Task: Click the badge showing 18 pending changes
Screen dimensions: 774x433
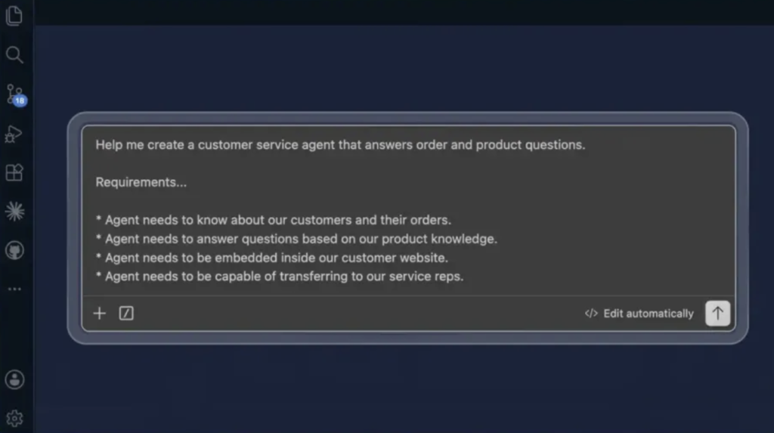Action: [x=20, y=101]
